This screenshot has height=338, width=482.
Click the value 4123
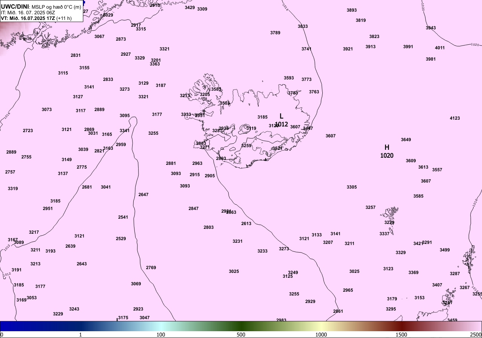click(x=455, y=118)
